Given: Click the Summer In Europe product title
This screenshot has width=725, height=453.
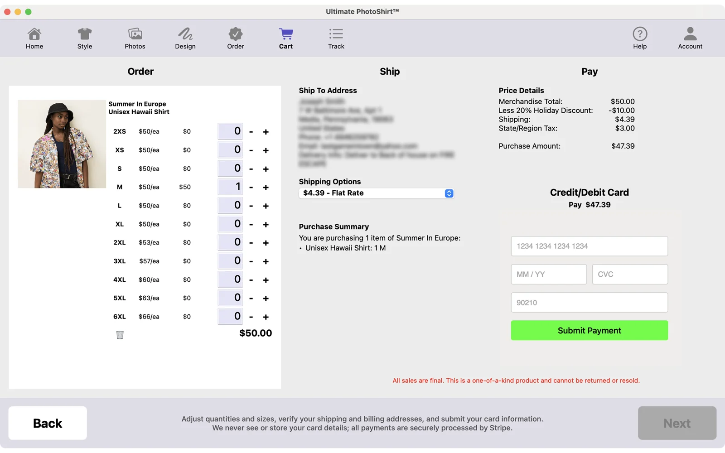Looking at the screenshot, I should (137, 104).
